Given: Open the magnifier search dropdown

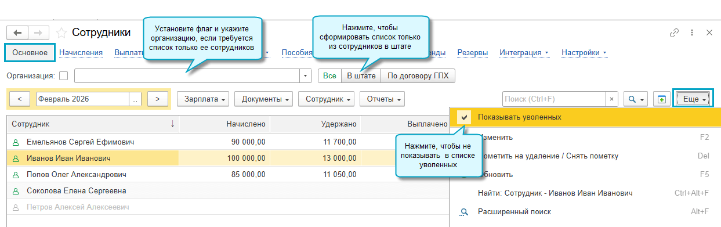Looking at the screenshot, I should pos(636,99).
